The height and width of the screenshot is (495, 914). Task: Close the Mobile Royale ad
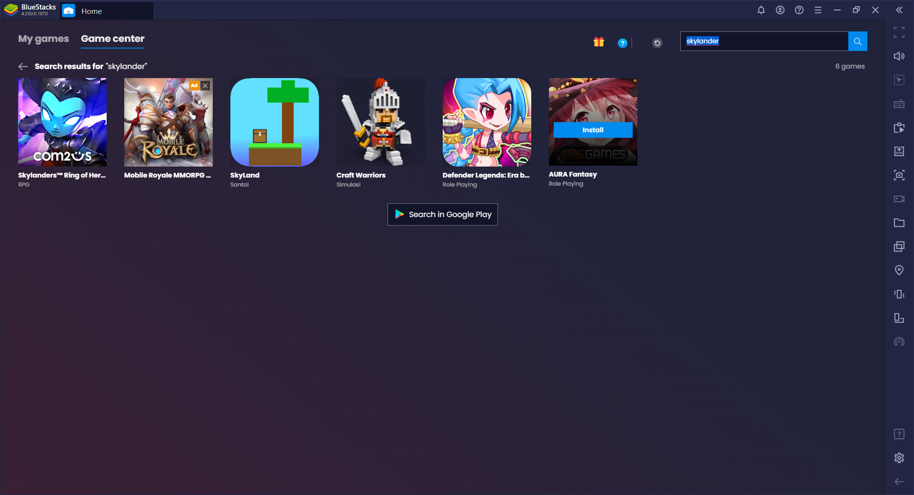[x=205, y=86]
